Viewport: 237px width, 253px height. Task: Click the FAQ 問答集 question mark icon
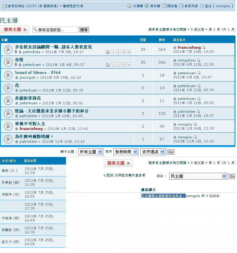click(164, 6)
